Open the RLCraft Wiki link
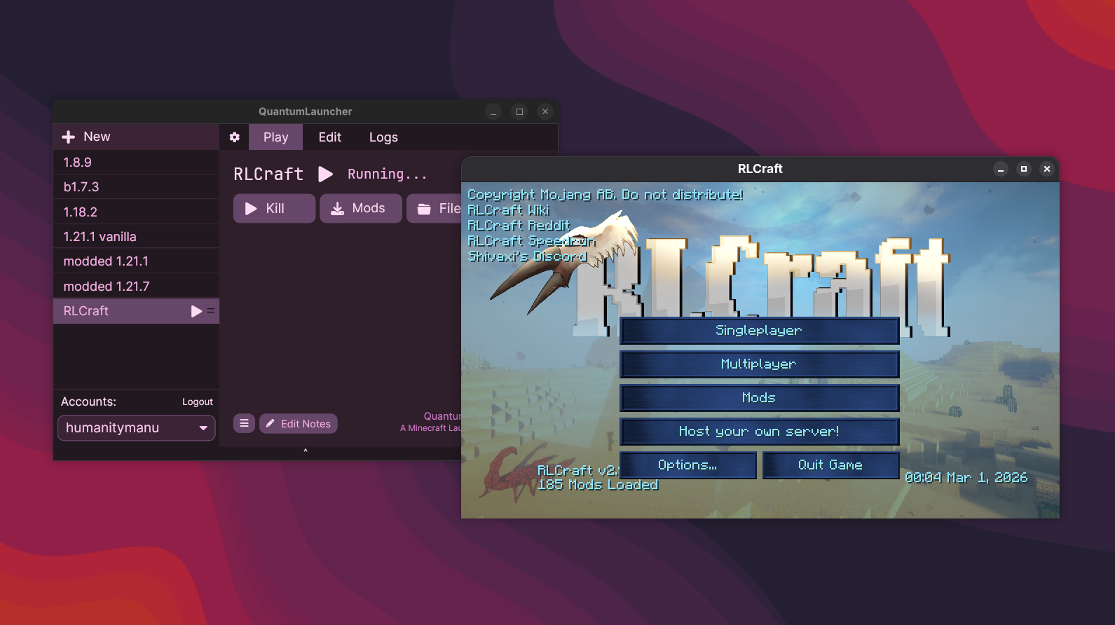1115x625 pixels. [x=508, y=210]
